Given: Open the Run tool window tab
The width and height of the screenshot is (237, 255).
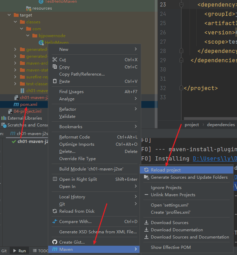Looking at the screenshot, I should pyautogui.click(x=20, y=251).
